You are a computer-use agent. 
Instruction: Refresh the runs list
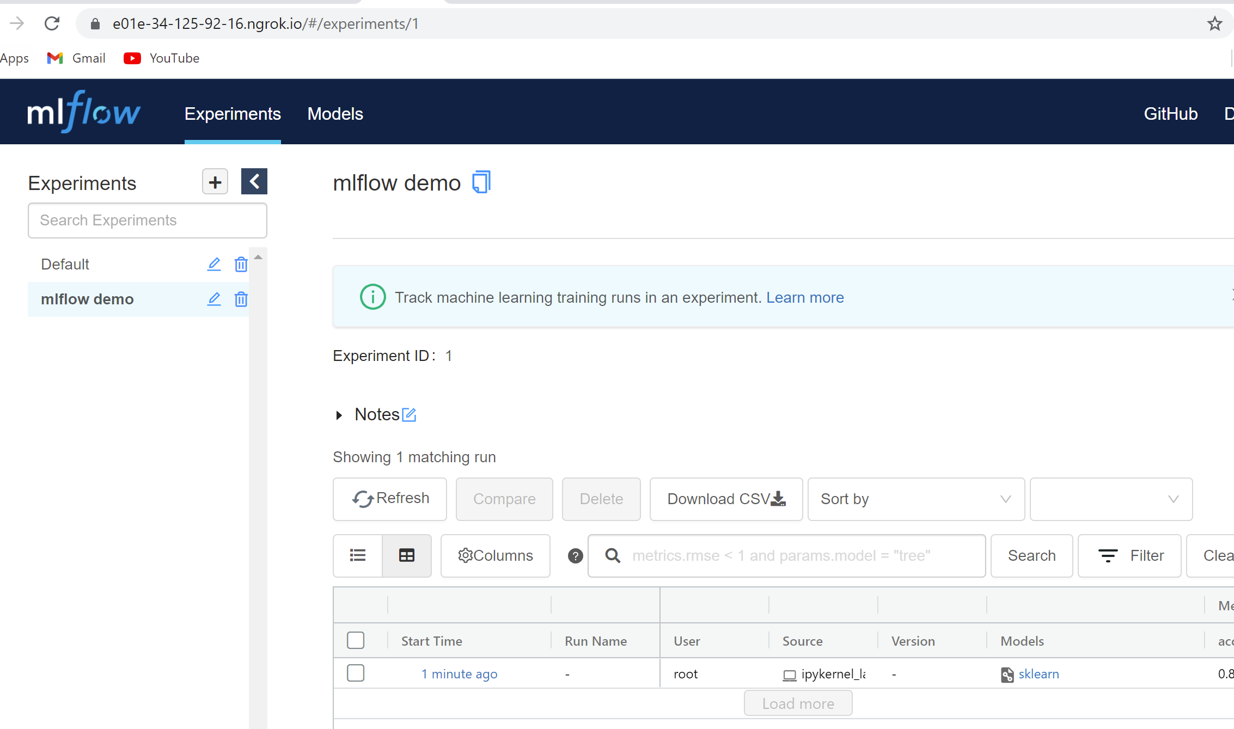pos(390,499)
